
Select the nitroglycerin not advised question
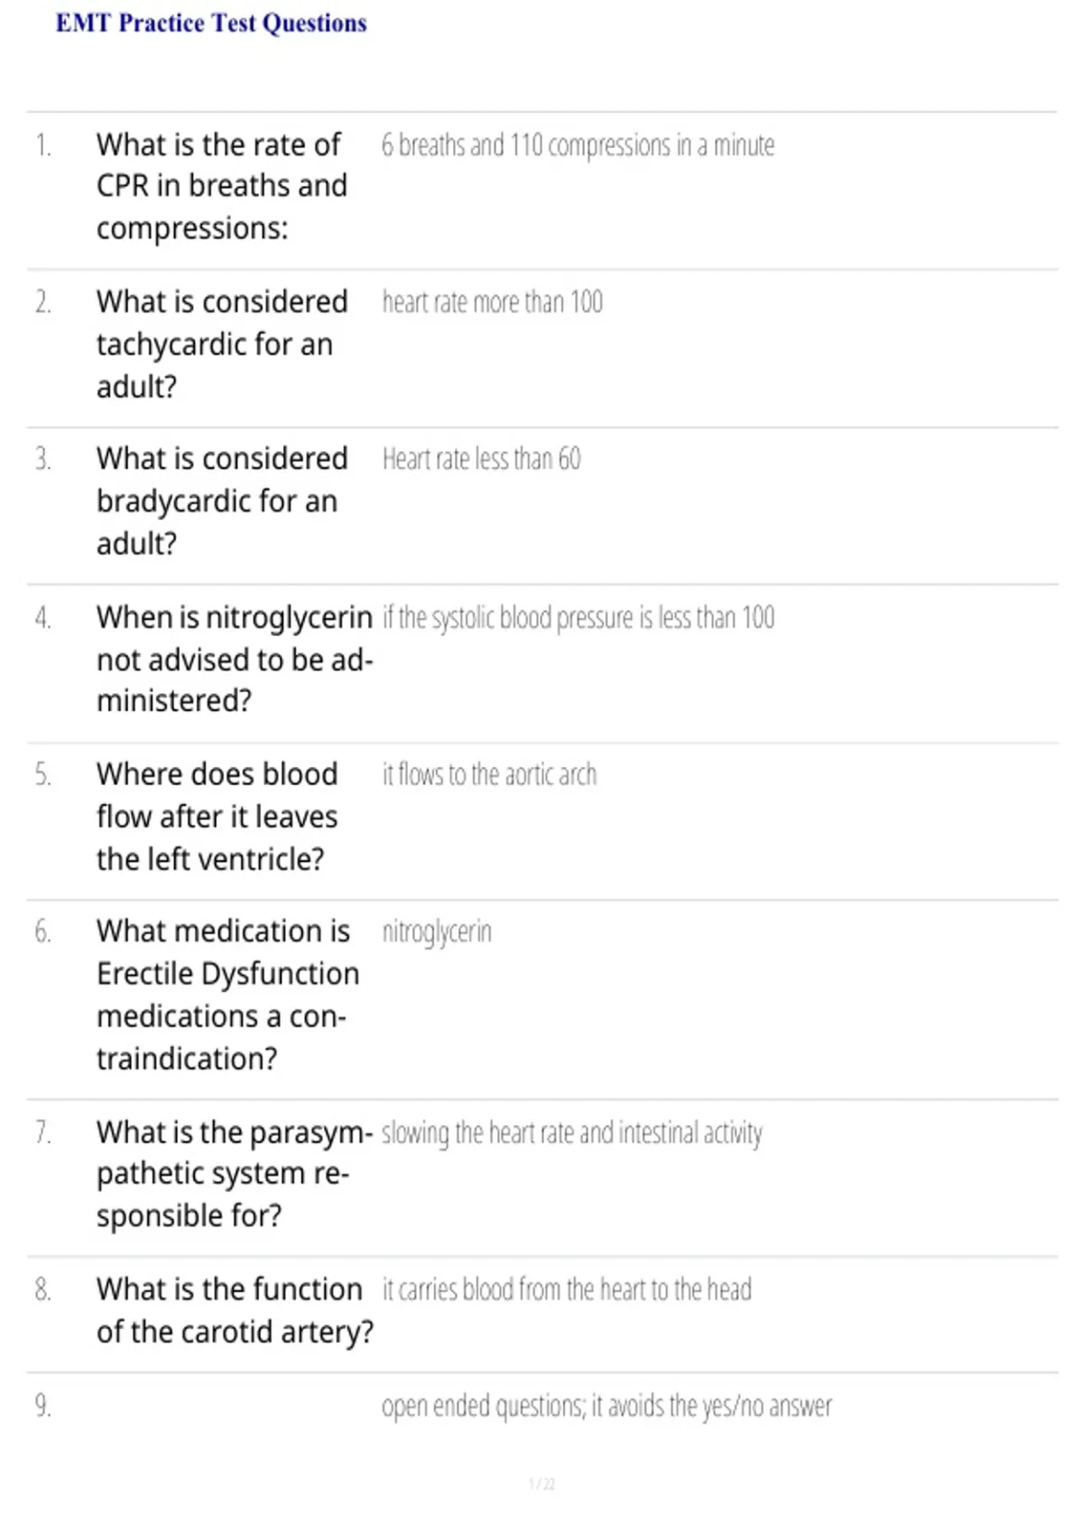235,659
